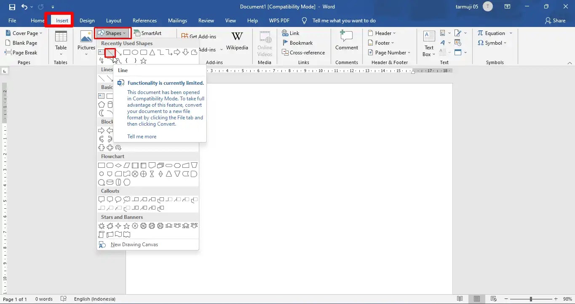The image size is (575, 304).
Task: Open the Shapes dropdown
Action: pyautogui.click(x=112, y=33)
